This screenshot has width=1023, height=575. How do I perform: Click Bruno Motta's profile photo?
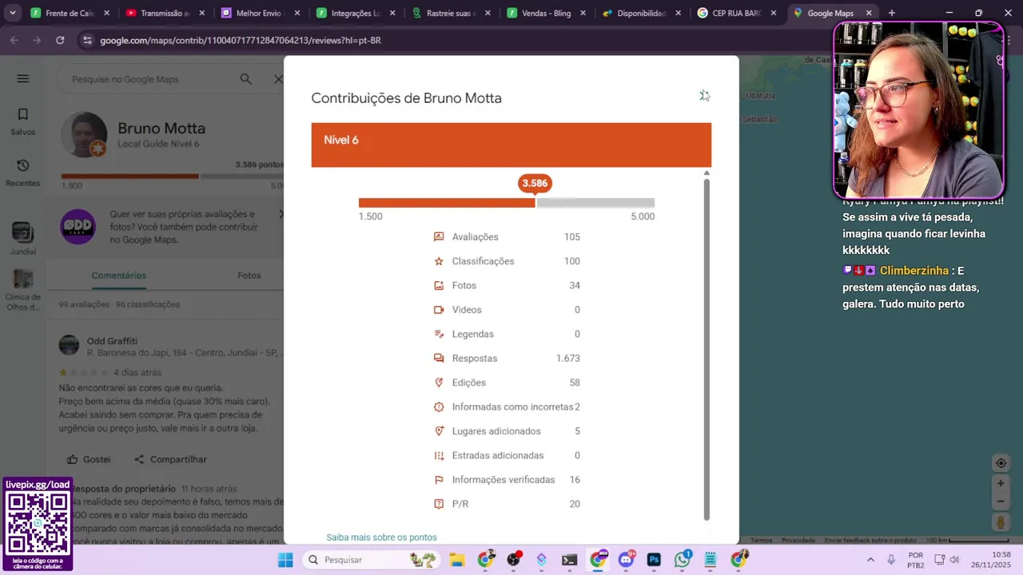(x=84, y=134)
